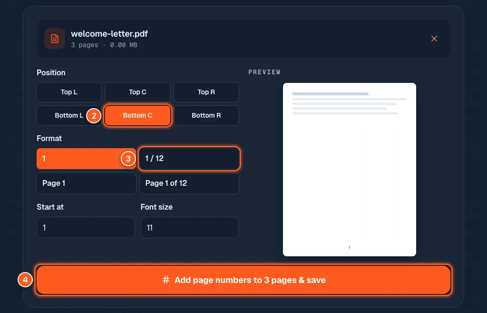Select the Top R position

(x=206, y=92)
